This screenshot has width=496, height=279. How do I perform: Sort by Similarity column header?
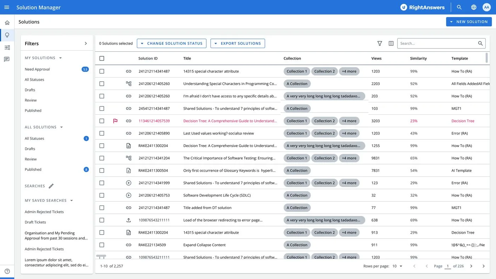pos(418,58)
